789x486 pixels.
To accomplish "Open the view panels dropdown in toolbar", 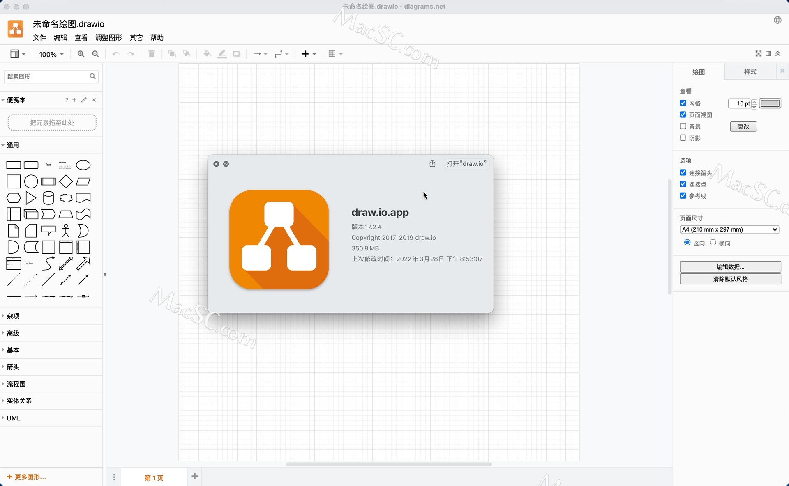I will pyautogui.click(x=18, y=54).
